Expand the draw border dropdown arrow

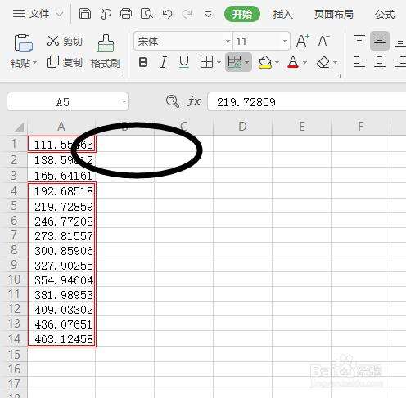247,62
